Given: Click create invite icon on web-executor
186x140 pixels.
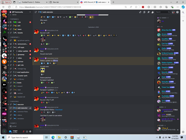Looking at the screenshot, I should (x=30, y=108).
